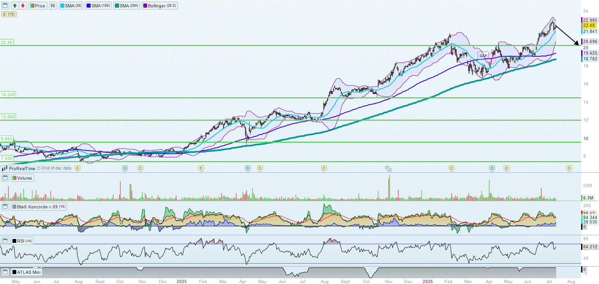Click the GAP annotation label on the chart
The height and width of the screenshot is (284, 599).
click(483, 56)
